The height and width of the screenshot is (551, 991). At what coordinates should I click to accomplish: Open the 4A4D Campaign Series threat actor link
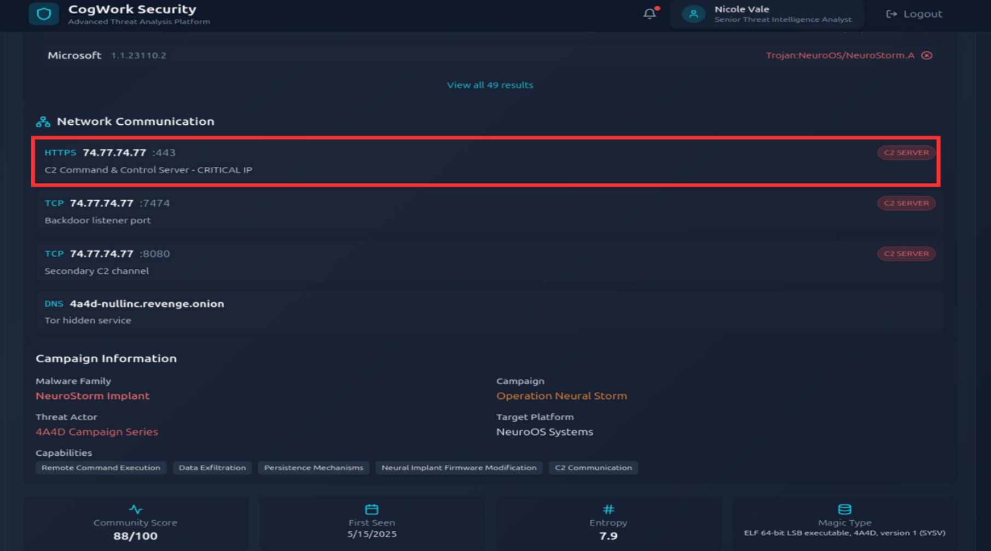97,432
